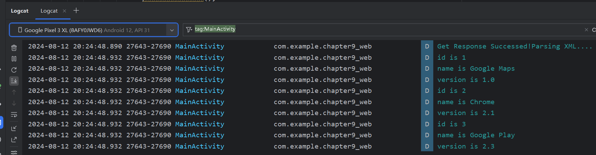Close the Logcat tab

[x=64, y=11]
